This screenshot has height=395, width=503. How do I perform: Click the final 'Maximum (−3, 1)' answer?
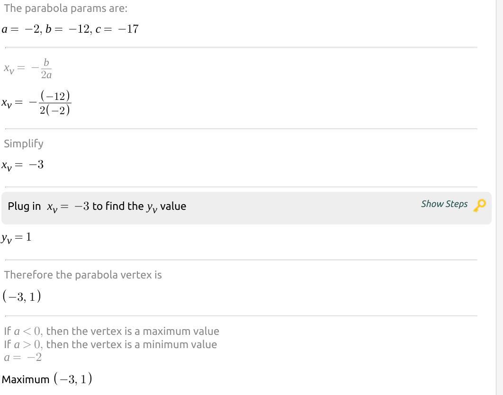[47, 379]
